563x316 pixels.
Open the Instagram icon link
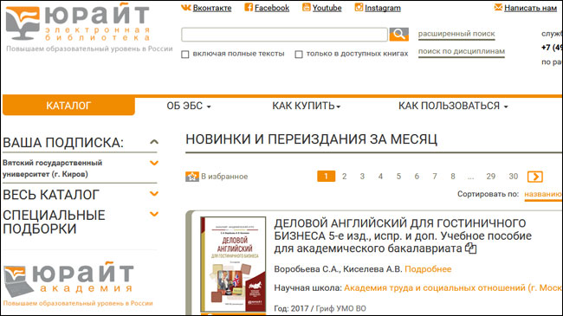coord(359,7)
